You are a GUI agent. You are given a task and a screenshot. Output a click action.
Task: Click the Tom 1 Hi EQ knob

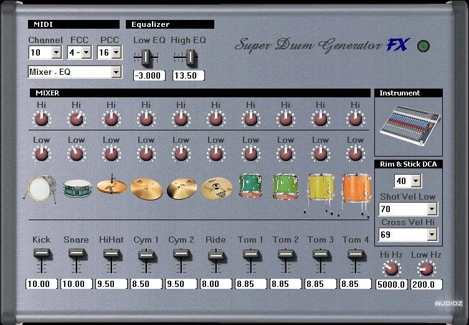click(251, 119)
